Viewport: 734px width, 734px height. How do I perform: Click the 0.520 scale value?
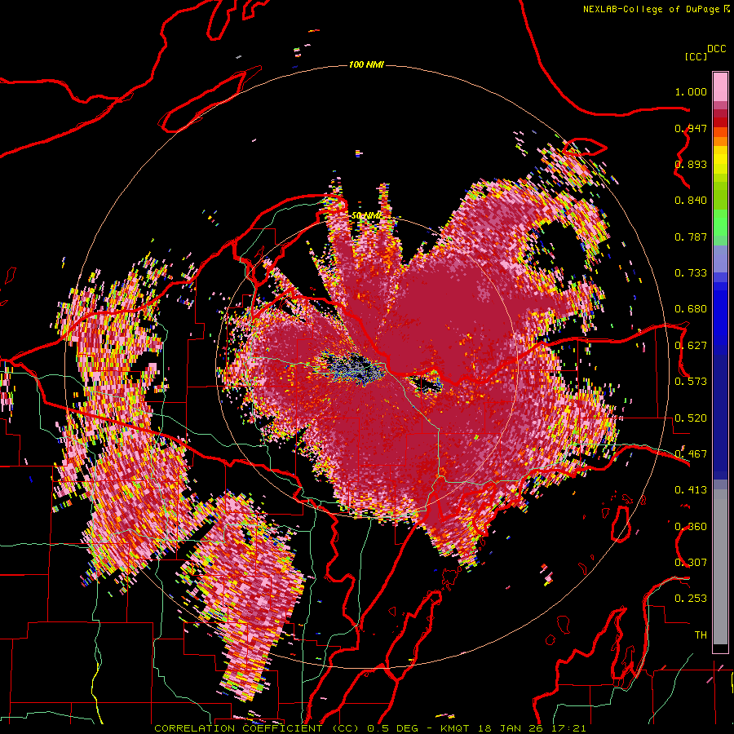(x=691, y=418)
